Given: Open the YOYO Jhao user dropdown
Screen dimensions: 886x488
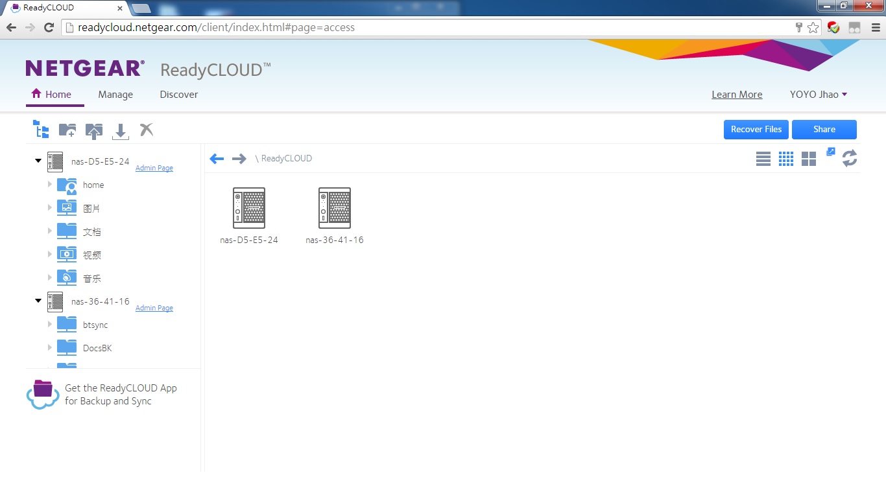Looking at the screenshot, I should [819, 94].
